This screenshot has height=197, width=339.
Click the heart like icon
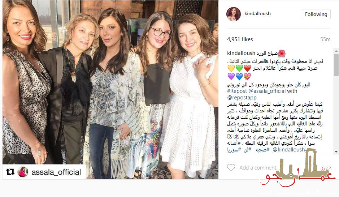tap(231, 167)
